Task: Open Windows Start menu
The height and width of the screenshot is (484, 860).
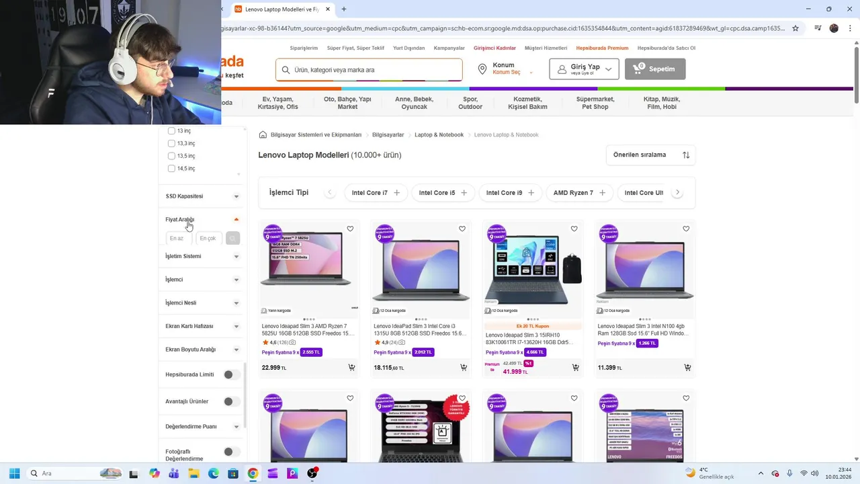Action: (x=14, y=473)
